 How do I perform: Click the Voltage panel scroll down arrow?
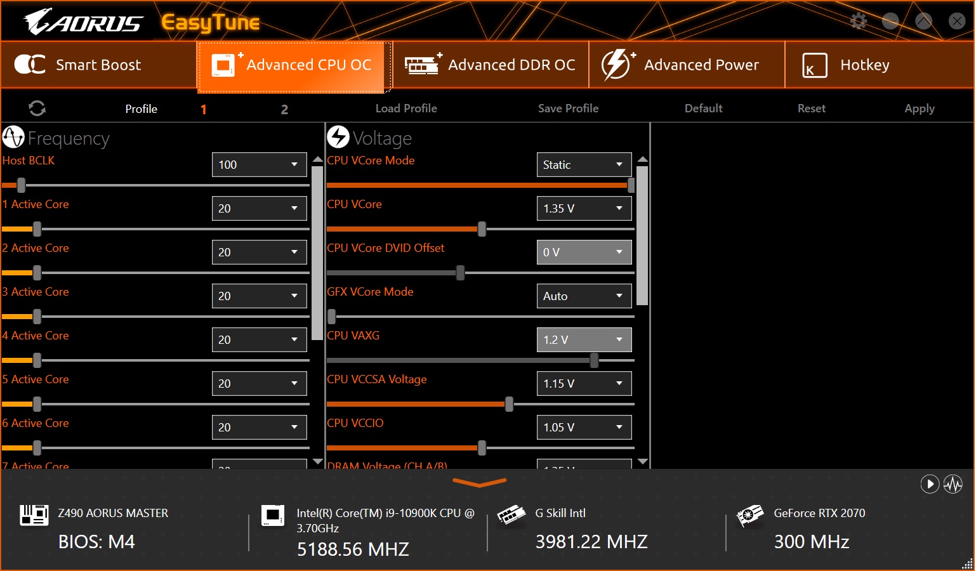643,461
